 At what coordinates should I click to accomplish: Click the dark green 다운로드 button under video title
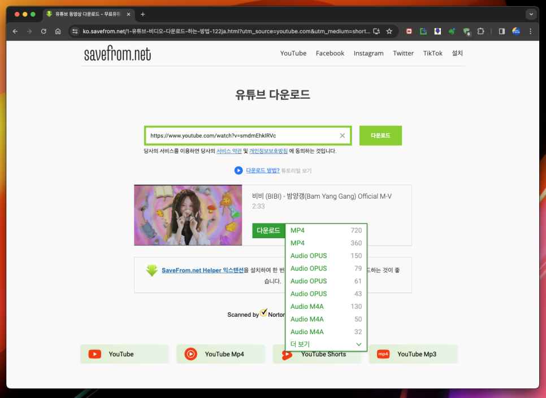click(268, 230)
